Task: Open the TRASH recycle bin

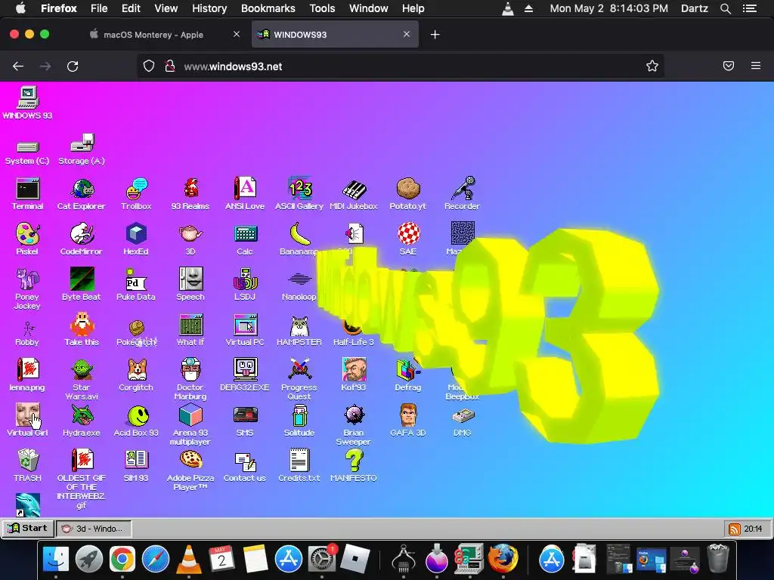Action: point(28,461)
